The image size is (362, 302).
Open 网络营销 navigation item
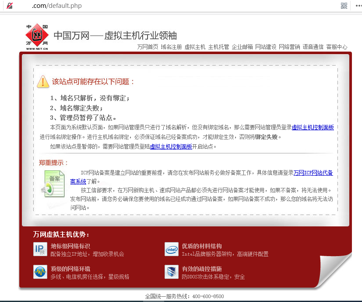(x=289, y=47)
